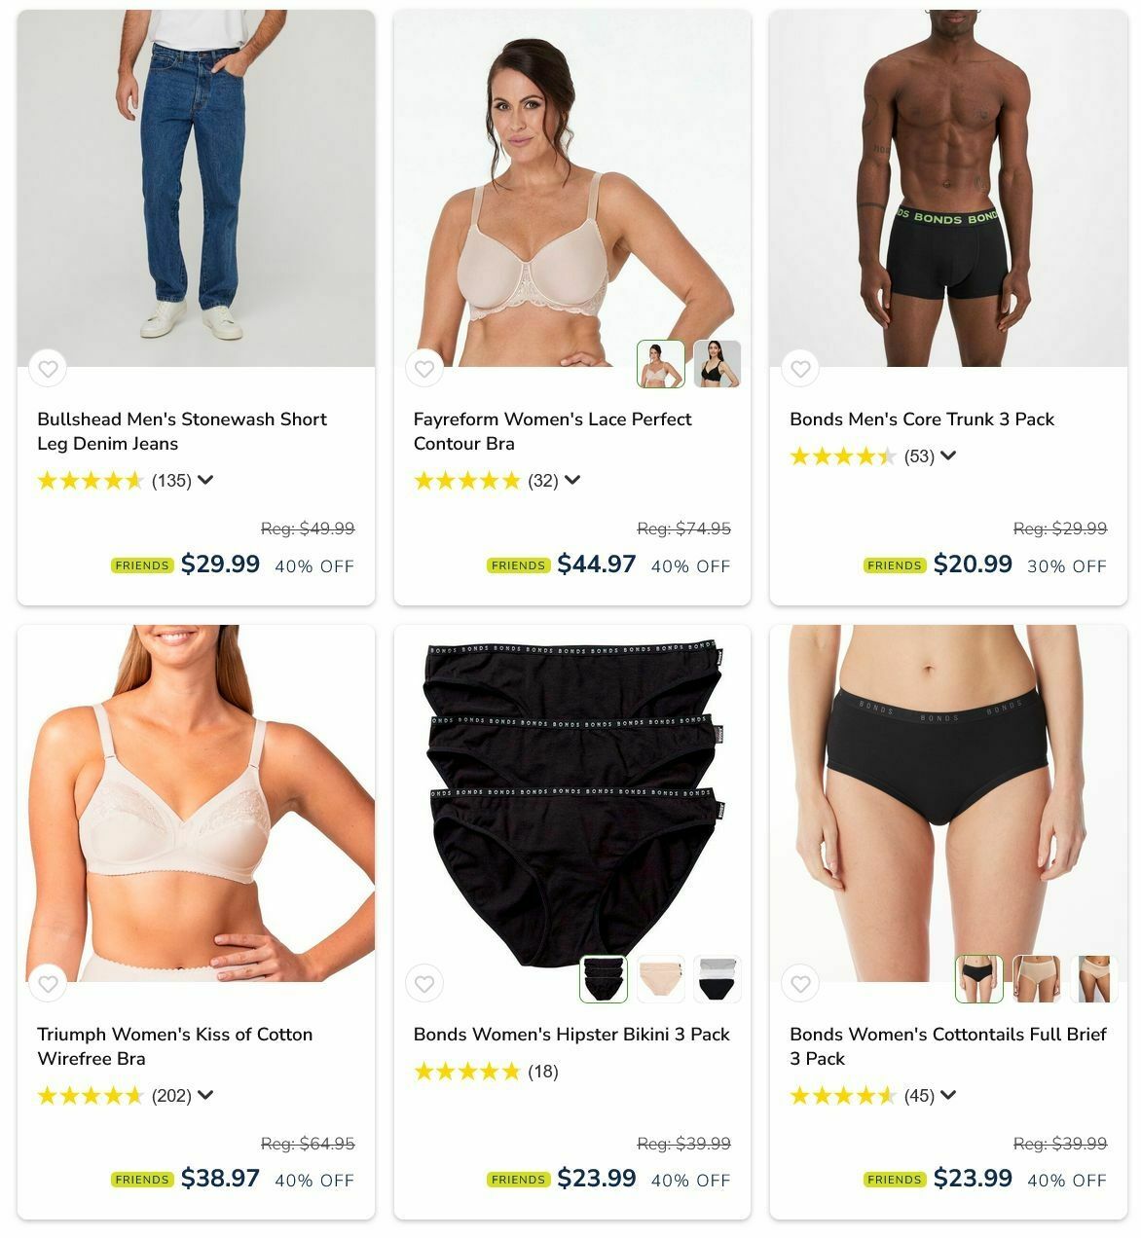This screenshot has height=1238, width=1141.
Task: Open Bullshead Men's Stonewash Denim Jeans title
Action: (x=182, y=431)
